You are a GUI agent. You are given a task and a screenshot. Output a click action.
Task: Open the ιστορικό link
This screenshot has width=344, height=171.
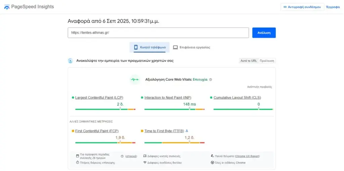(x=131, y=156)
